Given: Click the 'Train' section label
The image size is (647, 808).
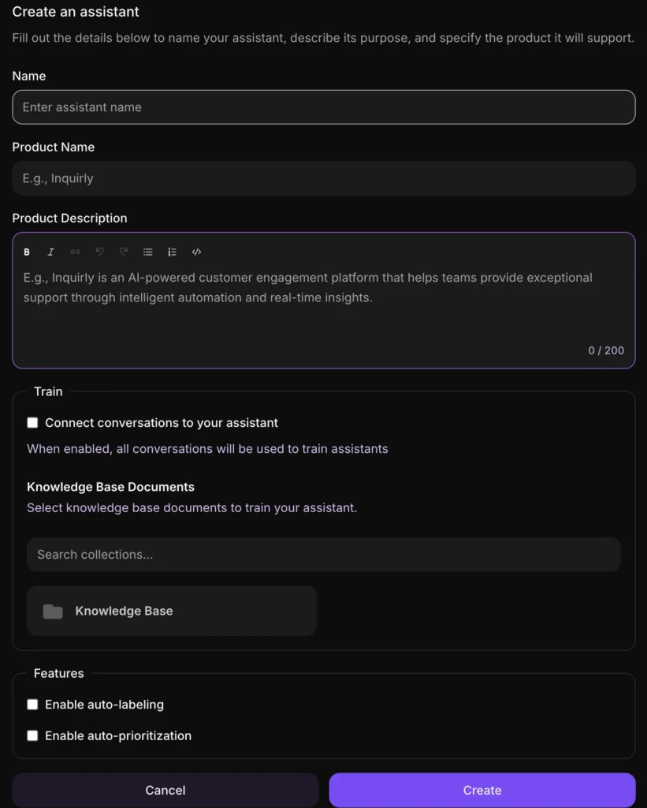Looking at the screenshot, I should click(48, 391).
